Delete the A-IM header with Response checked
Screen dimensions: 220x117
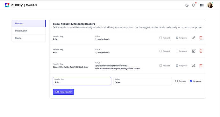[201, 38]
